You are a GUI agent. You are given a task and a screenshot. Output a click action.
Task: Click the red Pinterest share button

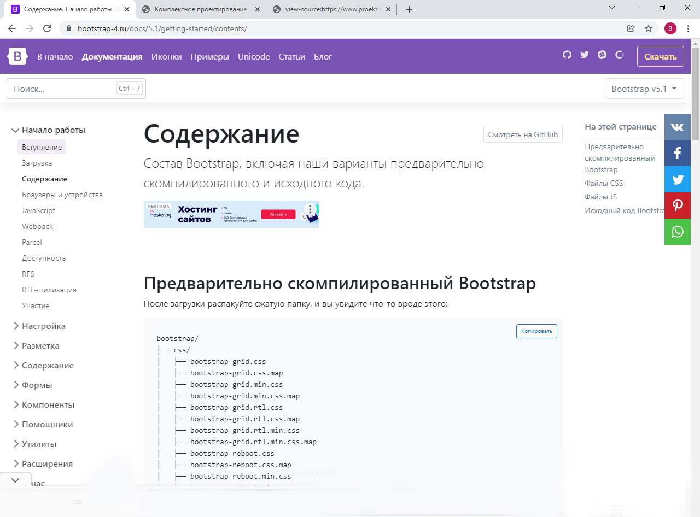(x=678, y=205)
